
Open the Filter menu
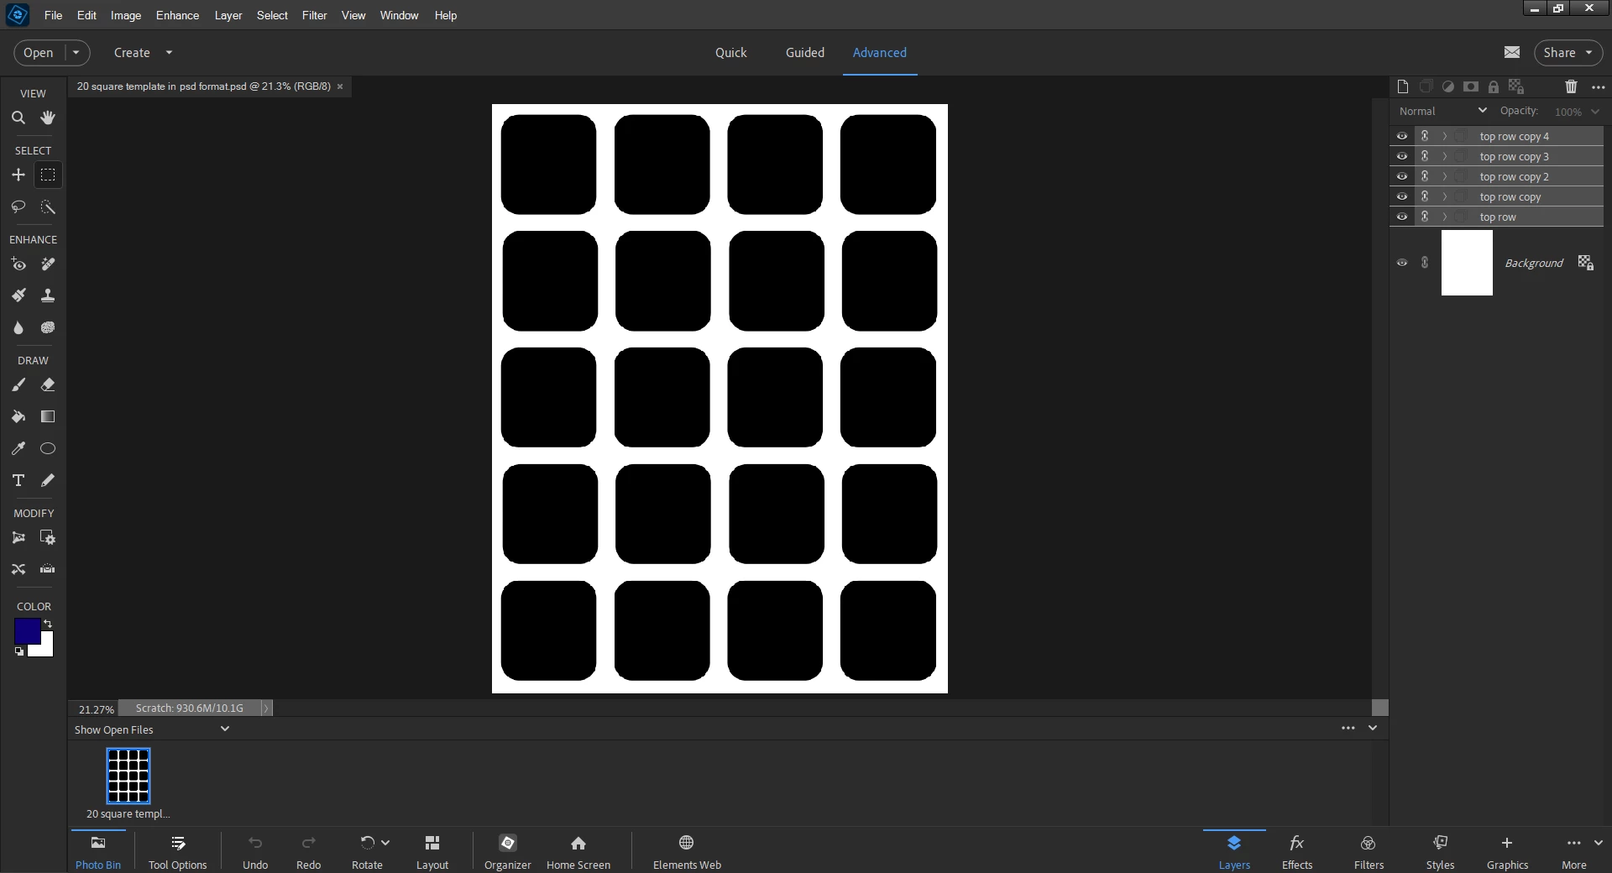coord(314,15)
